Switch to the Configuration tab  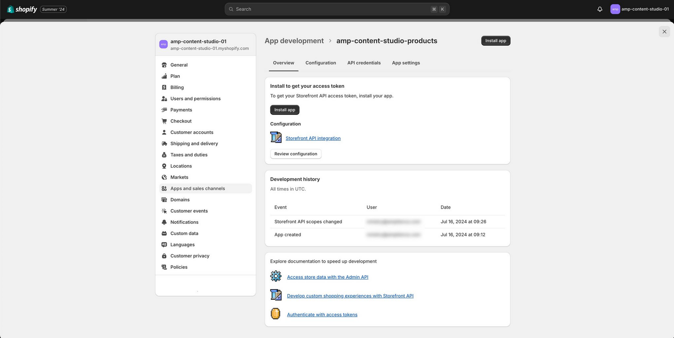coord(321,63)
